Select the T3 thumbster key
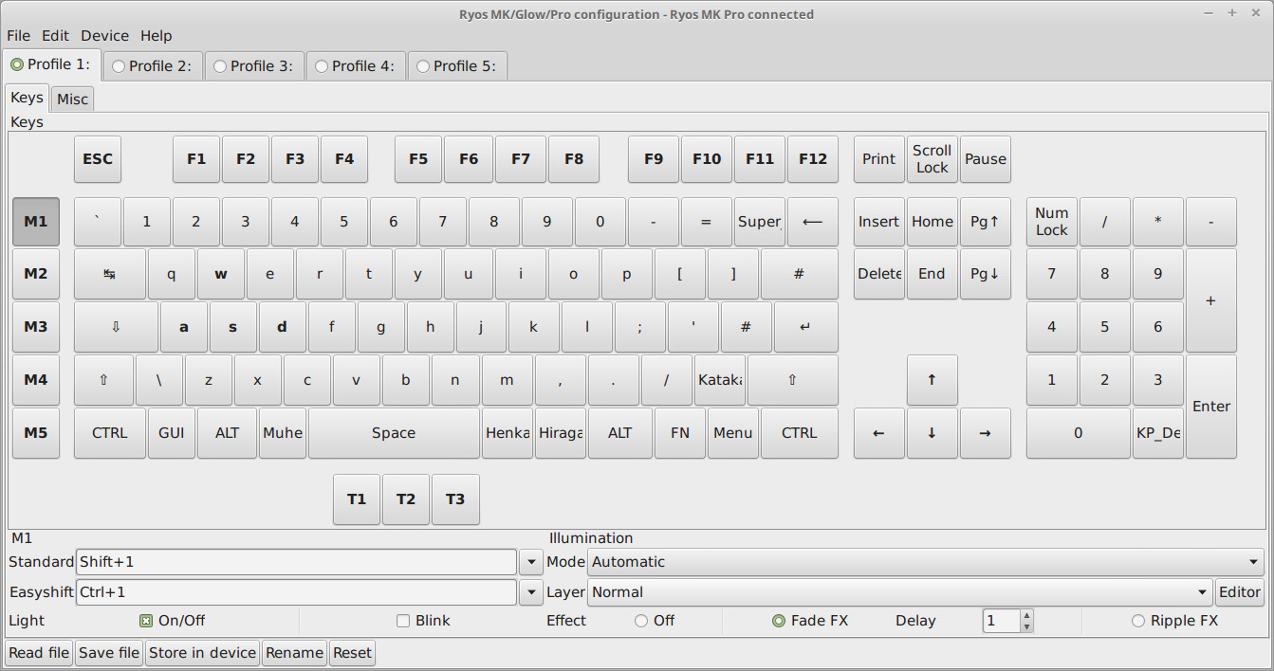Viewport: 1274px width, 671px height. click(455, 499)
